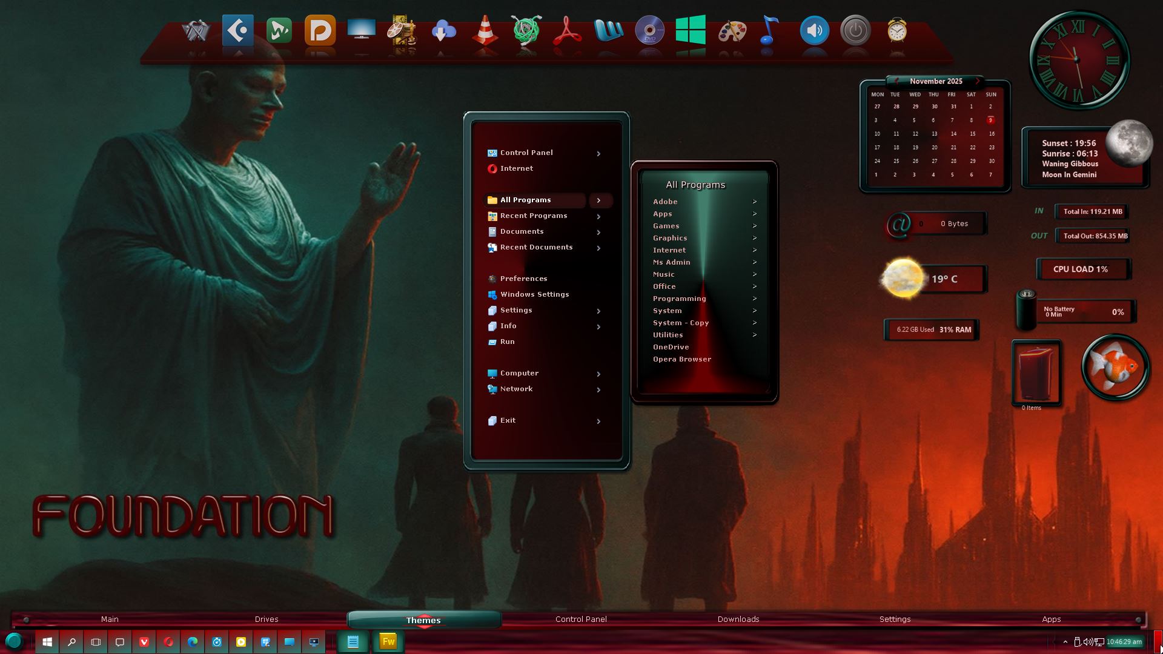Open the blue speaker volume dock icon

pos(814,30)
